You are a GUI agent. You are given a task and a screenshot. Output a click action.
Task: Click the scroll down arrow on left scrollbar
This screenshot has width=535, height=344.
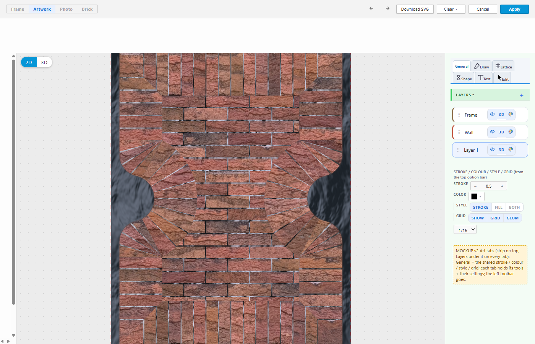click(13, 335)
